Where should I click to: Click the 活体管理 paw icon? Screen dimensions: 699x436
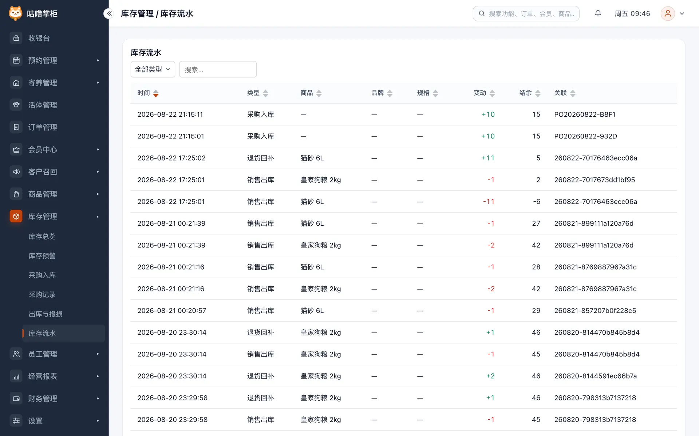(16, 105)
